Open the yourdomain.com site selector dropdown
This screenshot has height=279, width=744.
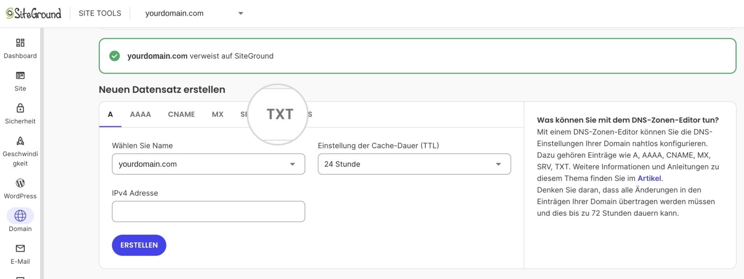[194, 14]
